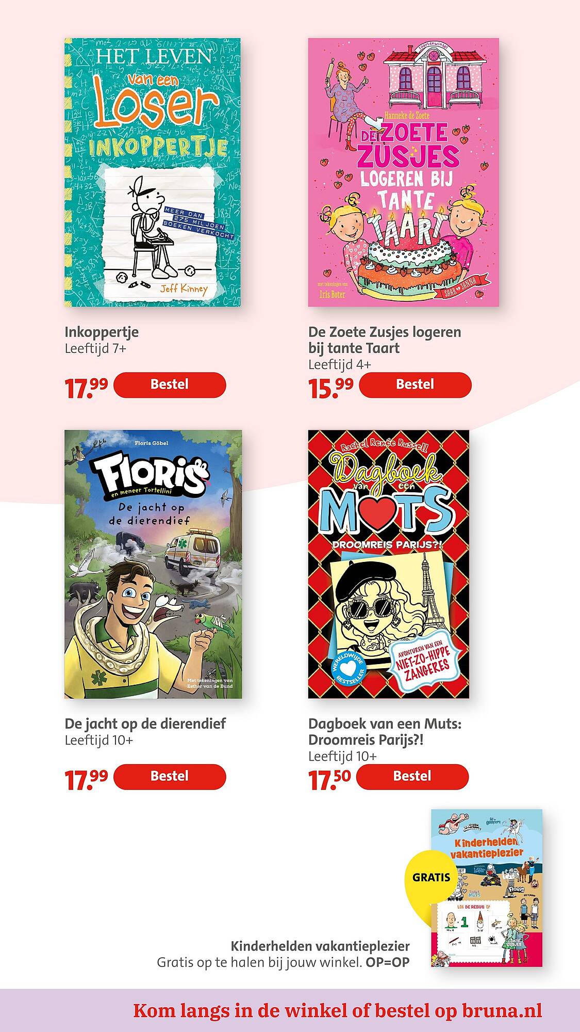Click De jacht op de dierendief title
The height and width of the screenshot is (1032, 580).
click(x=145, y=724)
